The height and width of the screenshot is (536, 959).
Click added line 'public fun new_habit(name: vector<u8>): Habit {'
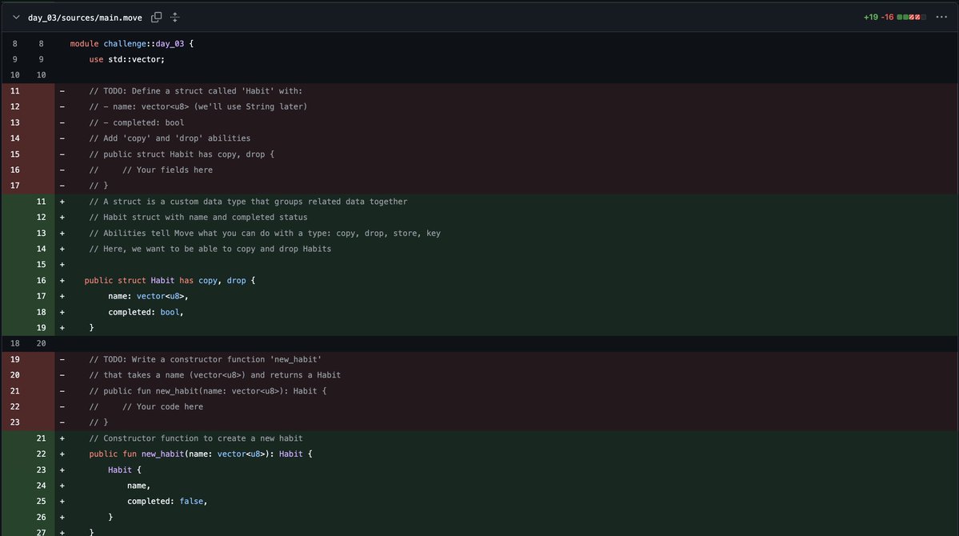201,454
